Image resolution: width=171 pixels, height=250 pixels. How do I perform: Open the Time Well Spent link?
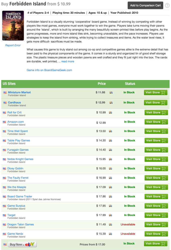[x=18, y=131]
